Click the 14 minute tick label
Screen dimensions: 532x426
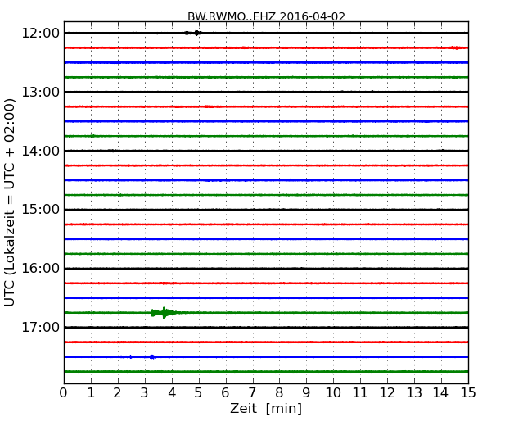click(x=440, y=393)
